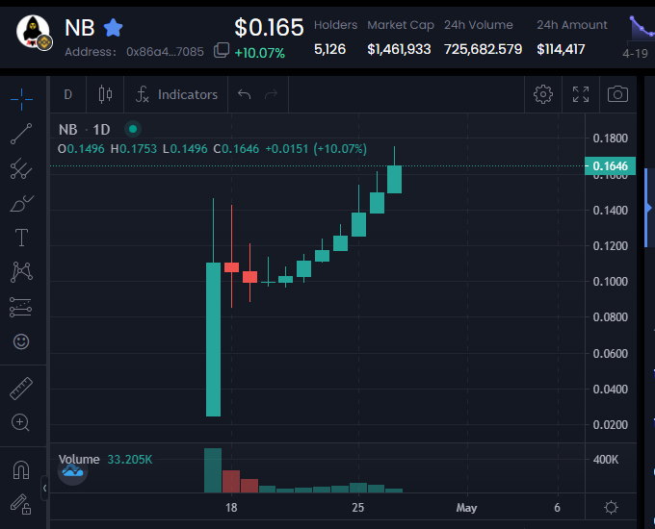Viewport: 655px width, 529px height.
Task: Click the +10.07% change under price
Action: 260,53
